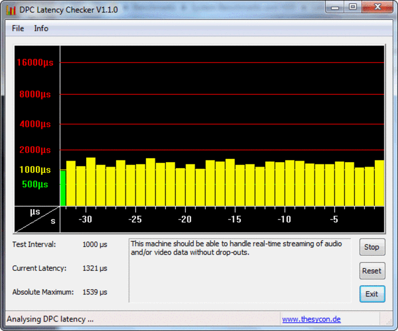Click the Test Interval value 1000 µs

[95, 244]
